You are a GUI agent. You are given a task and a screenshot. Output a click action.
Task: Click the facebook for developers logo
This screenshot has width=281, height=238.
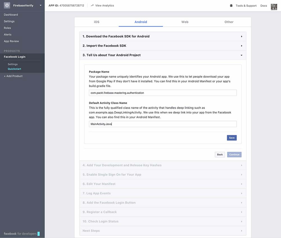point(22,233)
